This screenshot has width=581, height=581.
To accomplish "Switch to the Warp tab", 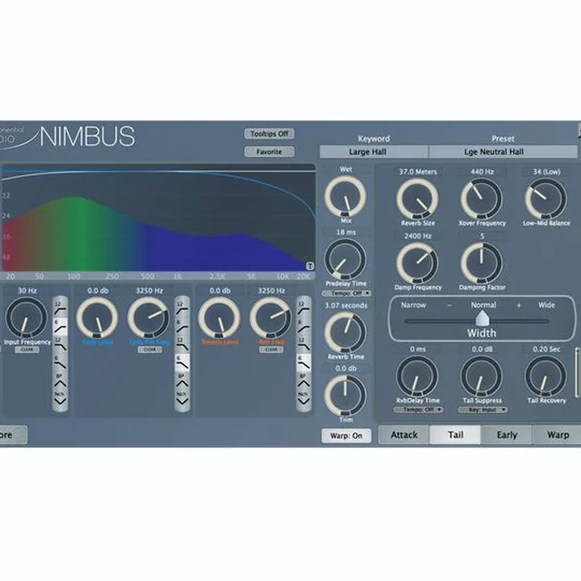I will point(558,435).
